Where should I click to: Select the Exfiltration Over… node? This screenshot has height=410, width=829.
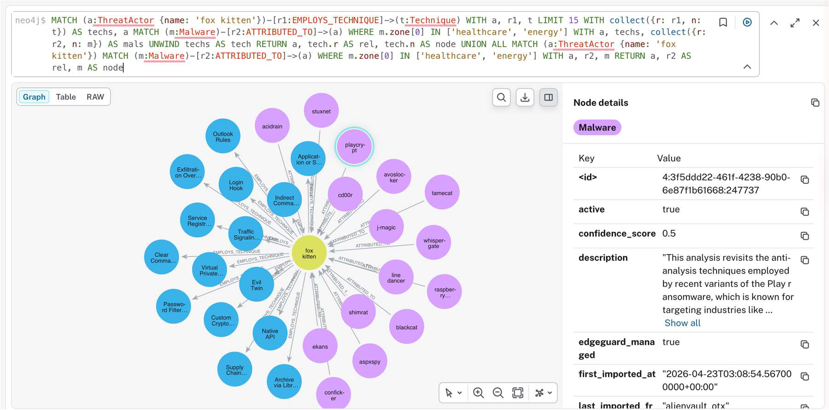(x=187, y=172)
